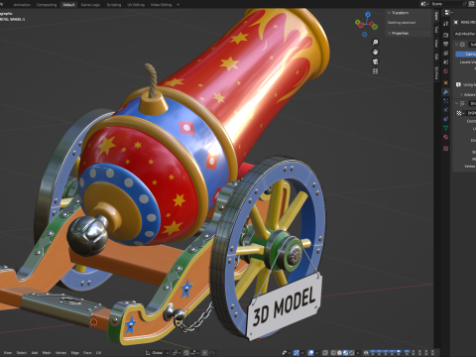Open the Default workspace tab

(68, 5)
